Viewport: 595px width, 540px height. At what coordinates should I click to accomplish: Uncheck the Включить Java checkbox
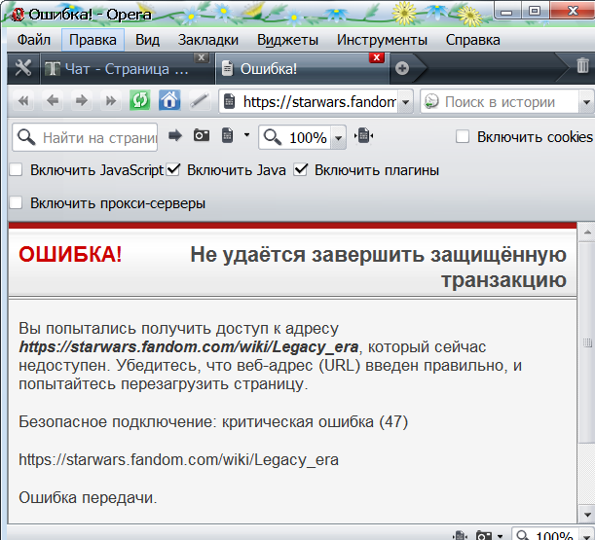pyautogui.click(x=172, y=170)
